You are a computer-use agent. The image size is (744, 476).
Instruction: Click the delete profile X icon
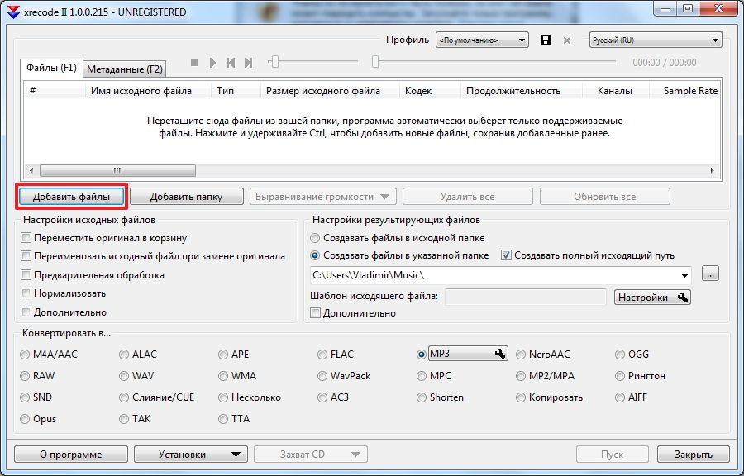click(566, 40)
